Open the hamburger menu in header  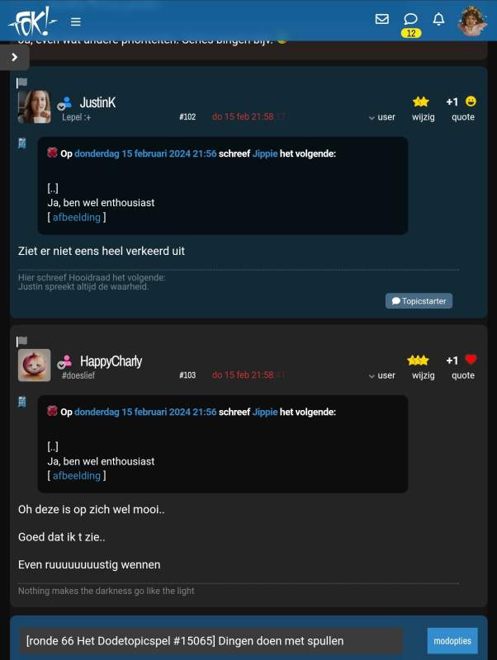(76, 21)
